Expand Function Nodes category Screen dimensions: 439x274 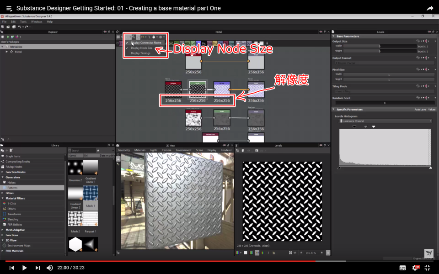3,172
